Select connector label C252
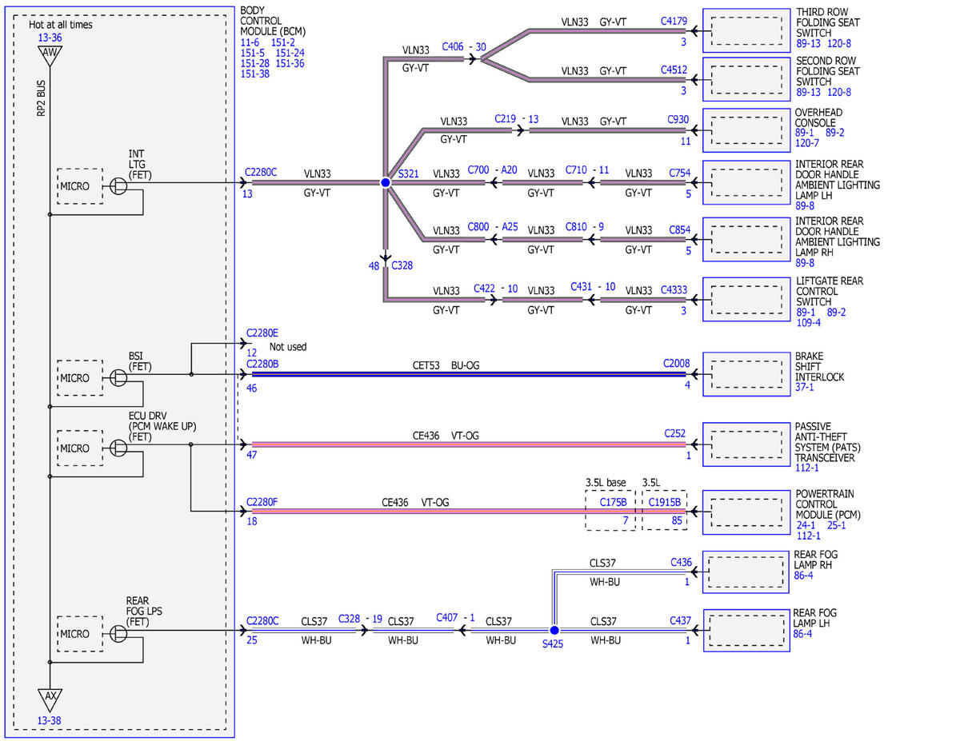 pos(676,433)
